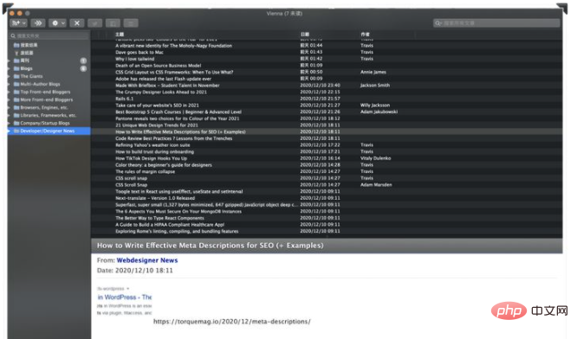Open the gear action menu in toolbar

point(57,23)
